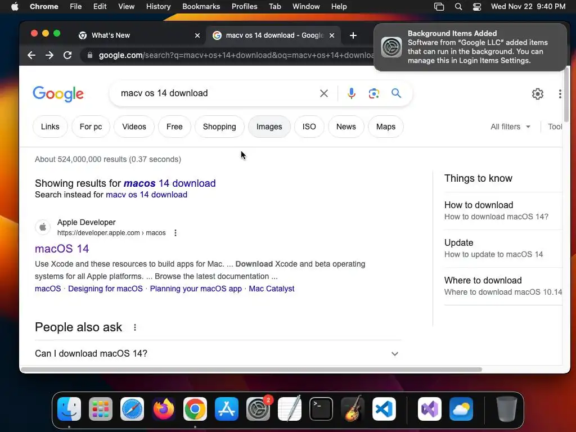Select the For pc filter chip
576x432 pixels.
[x=91, y=127]
